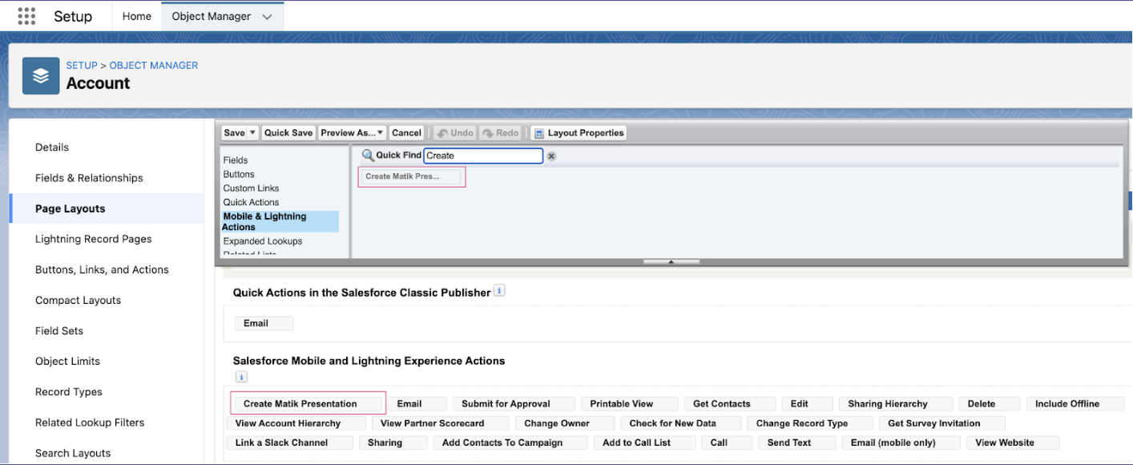Select the Sharing action
Image resolution: width=1133 pixels, height=465 pixels.
tap(393, 443)
